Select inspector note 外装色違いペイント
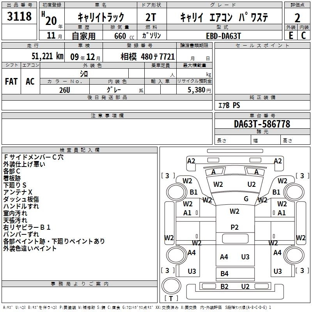 point(30,248)
